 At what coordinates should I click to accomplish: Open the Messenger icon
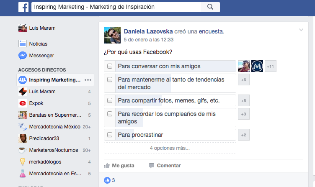[x=23, y=56]
